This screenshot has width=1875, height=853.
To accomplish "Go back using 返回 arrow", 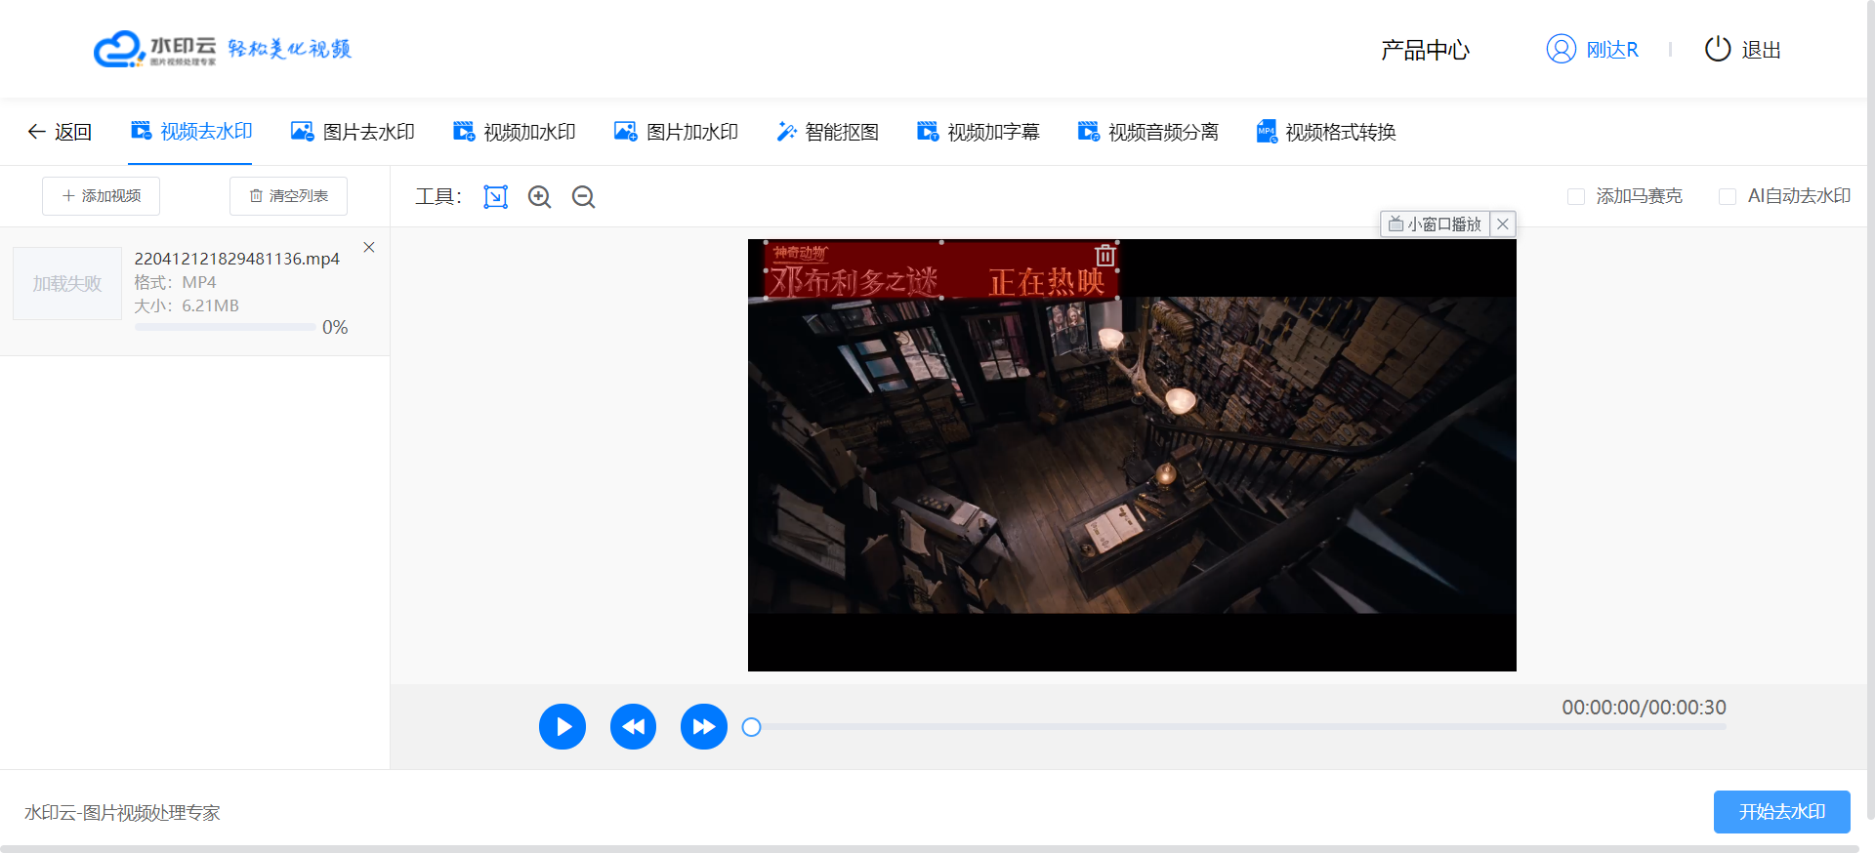I will pos(60,132).
